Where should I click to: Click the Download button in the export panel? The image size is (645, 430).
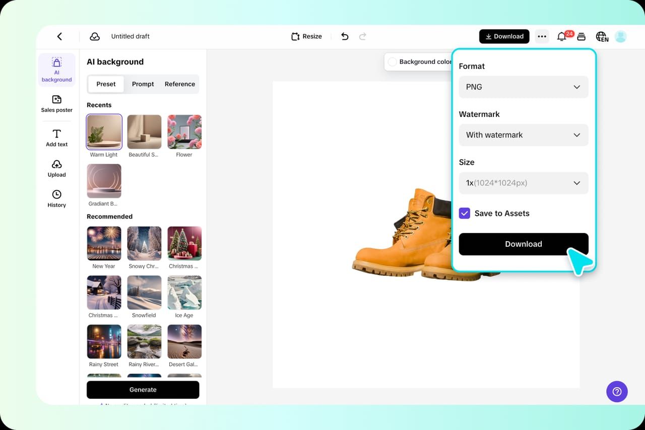tap(524, 244)
